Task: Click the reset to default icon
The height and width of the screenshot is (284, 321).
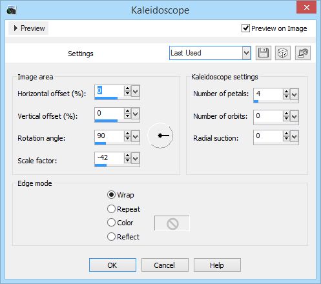Action: pyautogui.click(x=303, y=53)
